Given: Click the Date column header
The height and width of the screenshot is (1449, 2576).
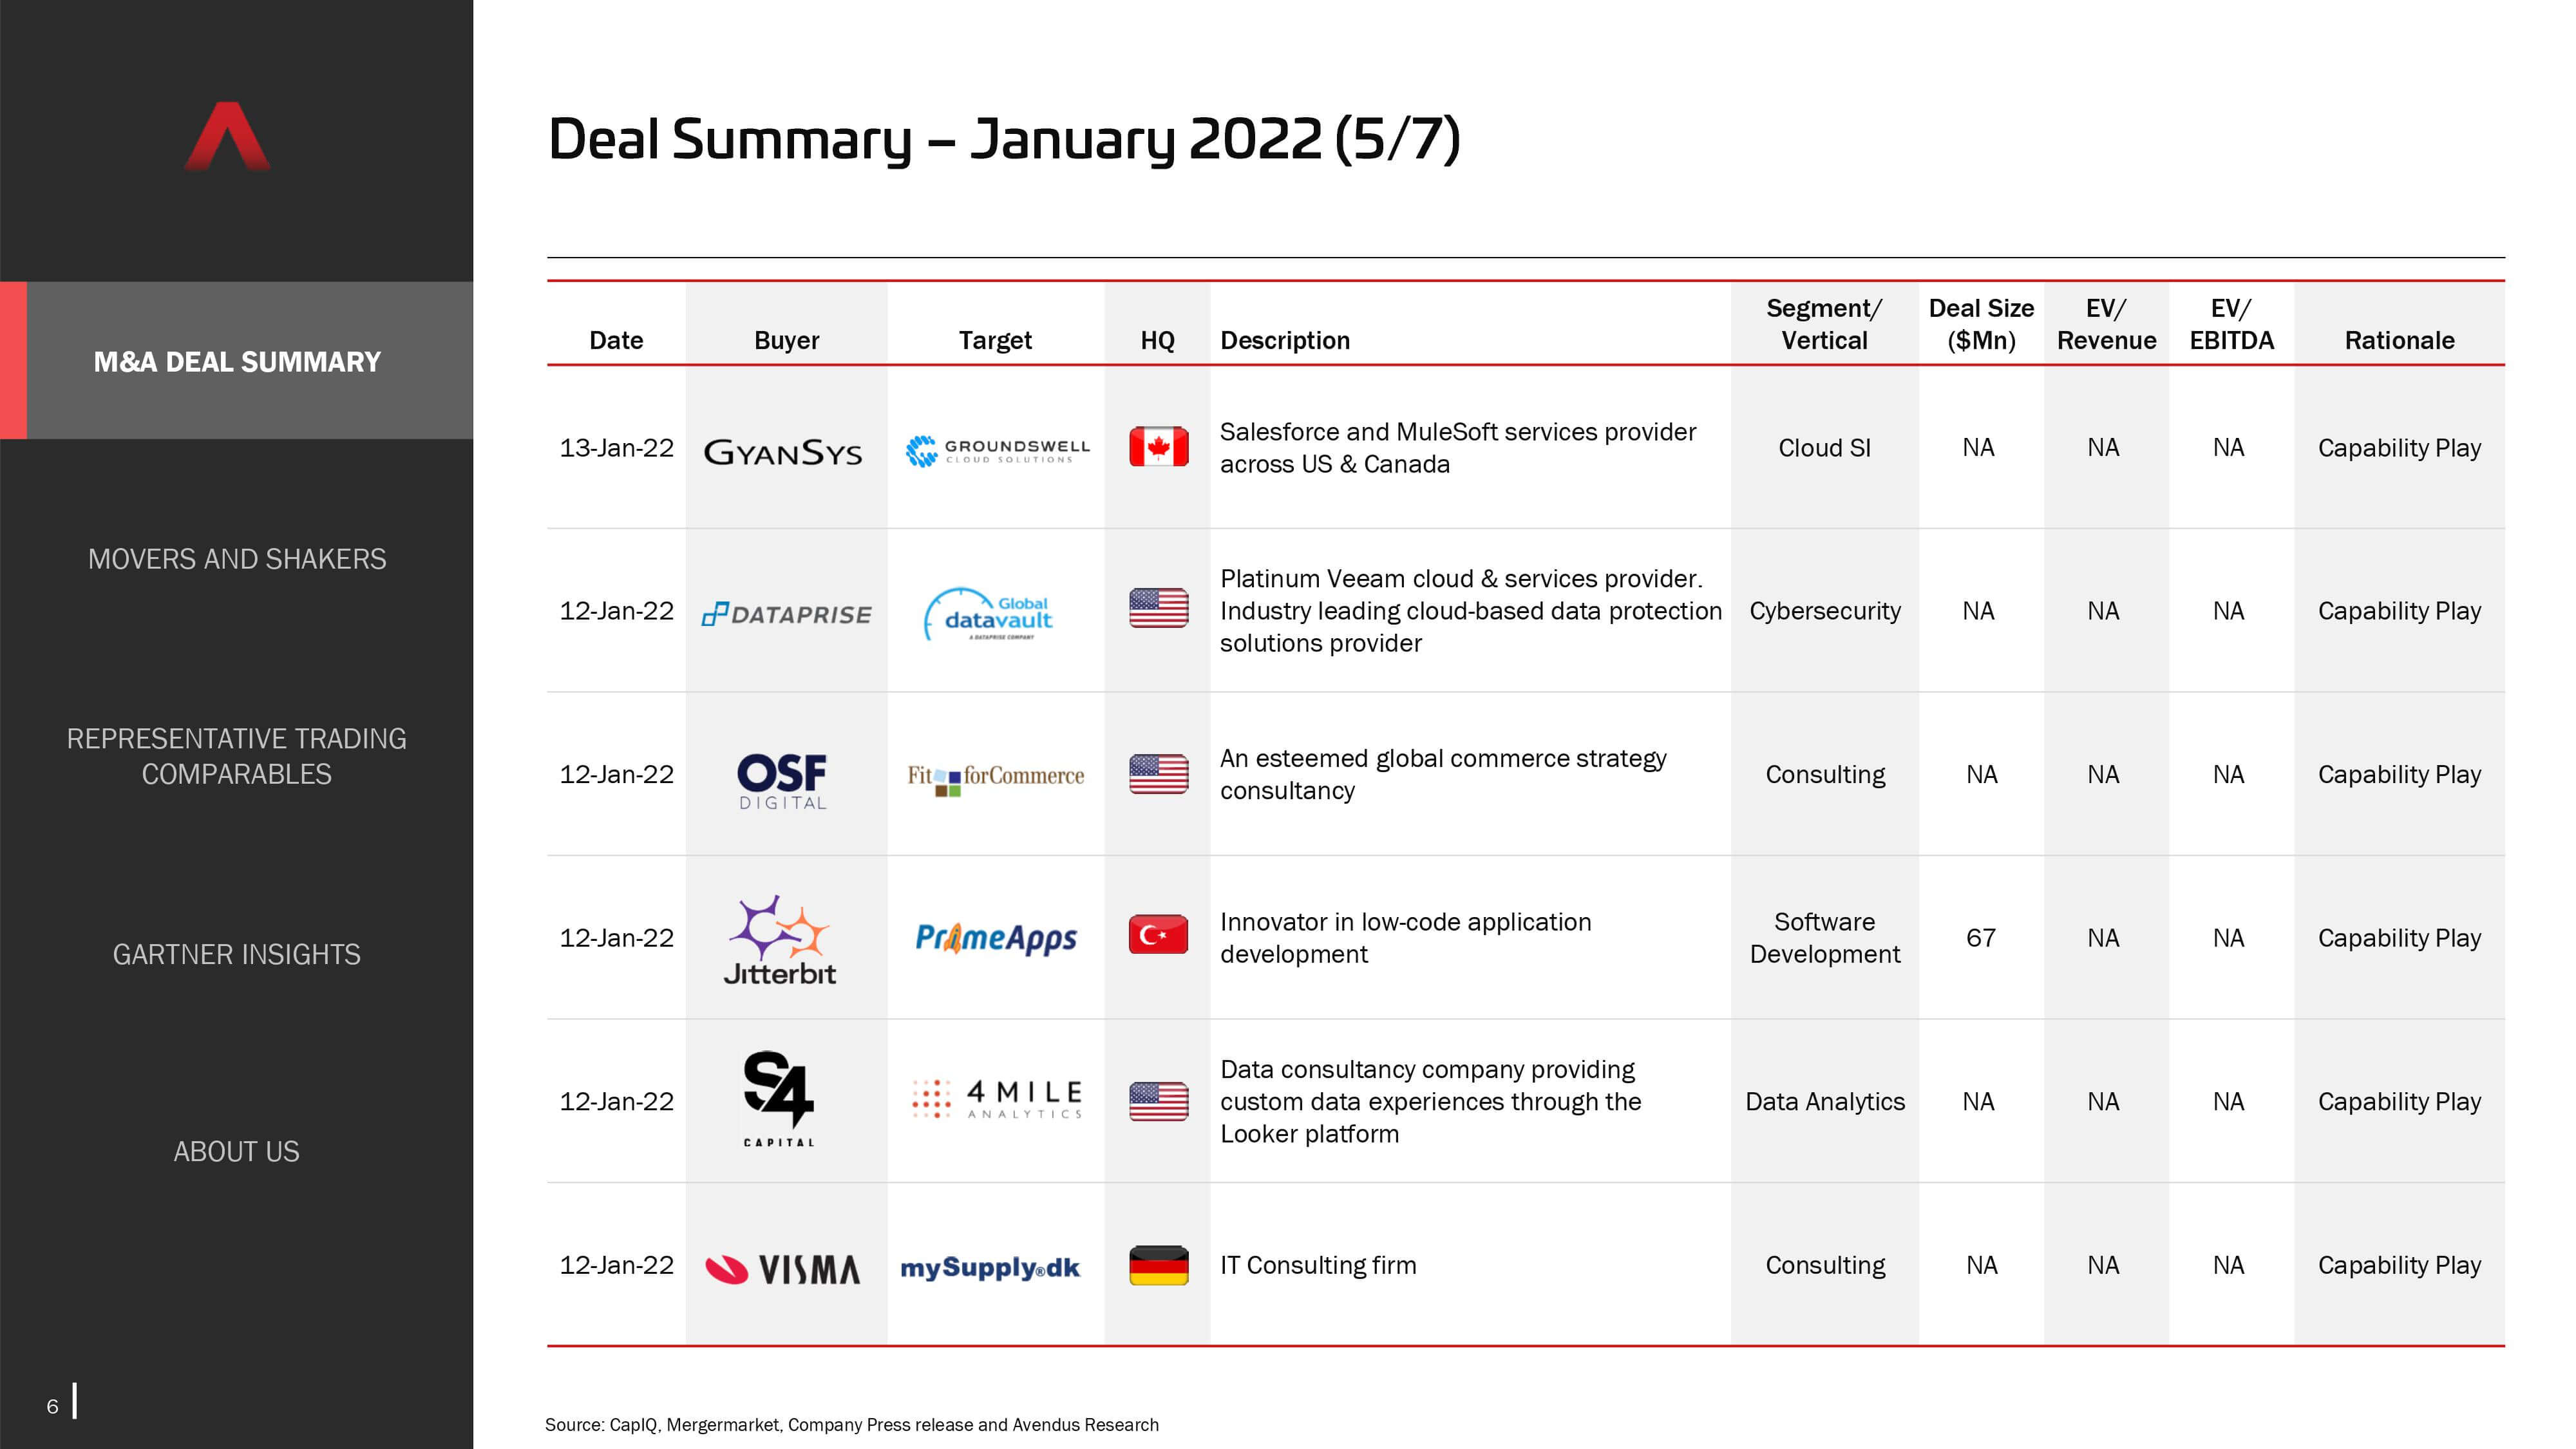Looking at the screenshot, I should tap(616, 340).
